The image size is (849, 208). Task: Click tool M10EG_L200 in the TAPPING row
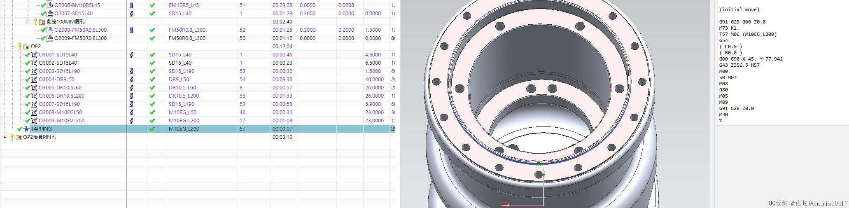point(184,129)
